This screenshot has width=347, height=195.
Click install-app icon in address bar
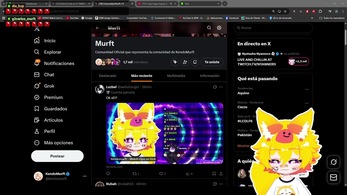(279, 11)
